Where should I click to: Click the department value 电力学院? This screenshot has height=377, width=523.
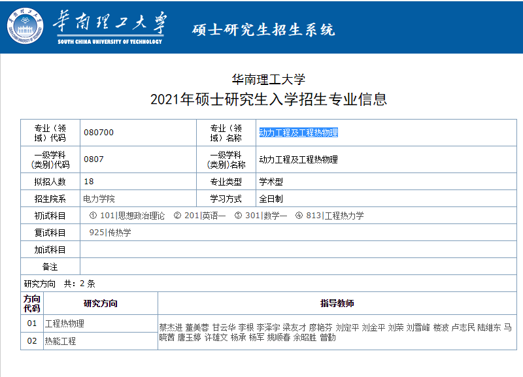tap(99, 199)
